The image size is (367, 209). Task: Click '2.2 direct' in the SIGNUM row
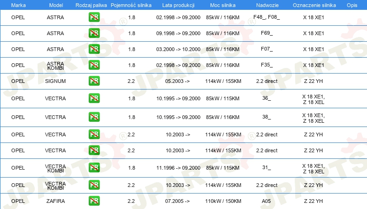point(267,81)
